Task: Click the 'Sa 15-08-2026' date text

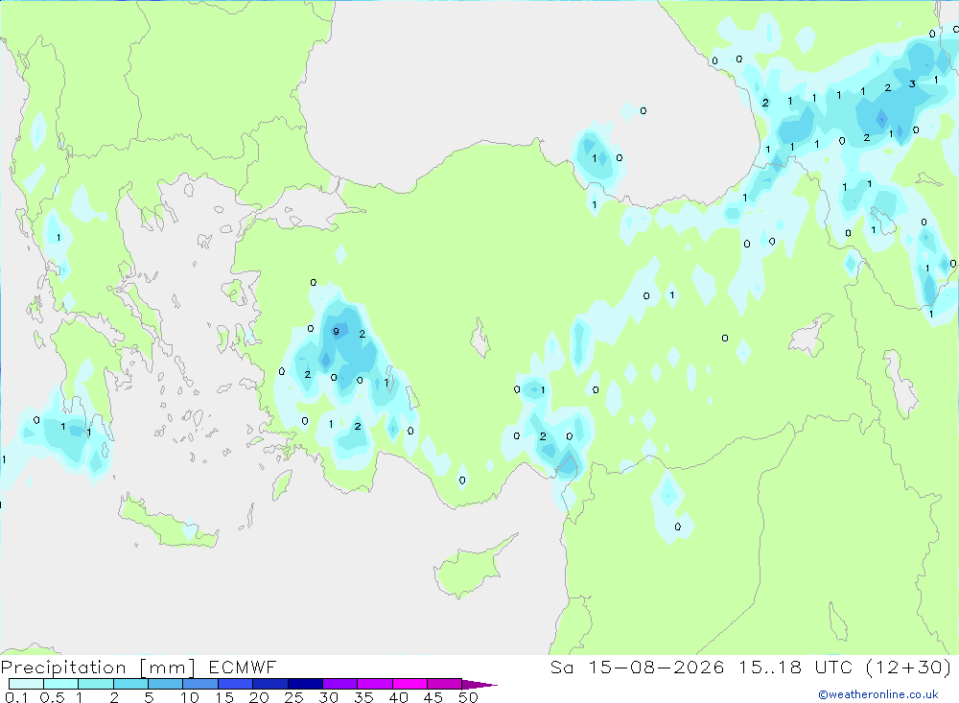Action: pyautogui.click(x=637, y=668)
